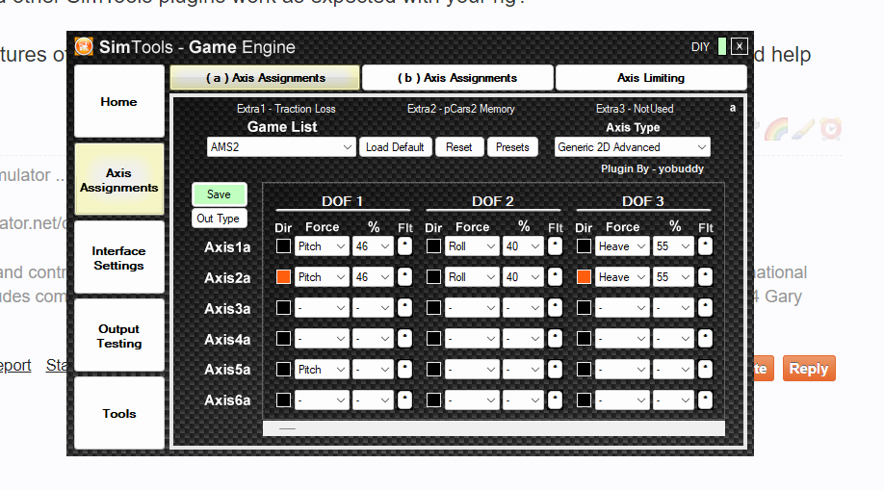The height and width of the screenshot is (490, 884).
Task: Toggle orange Axis2a DOF 3 direction box
Action: [x=585, y=277]
